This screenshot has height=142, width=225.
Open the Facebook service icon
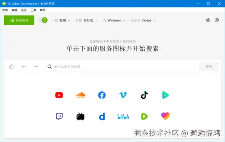pyautogui.click(x=102, y=95)
